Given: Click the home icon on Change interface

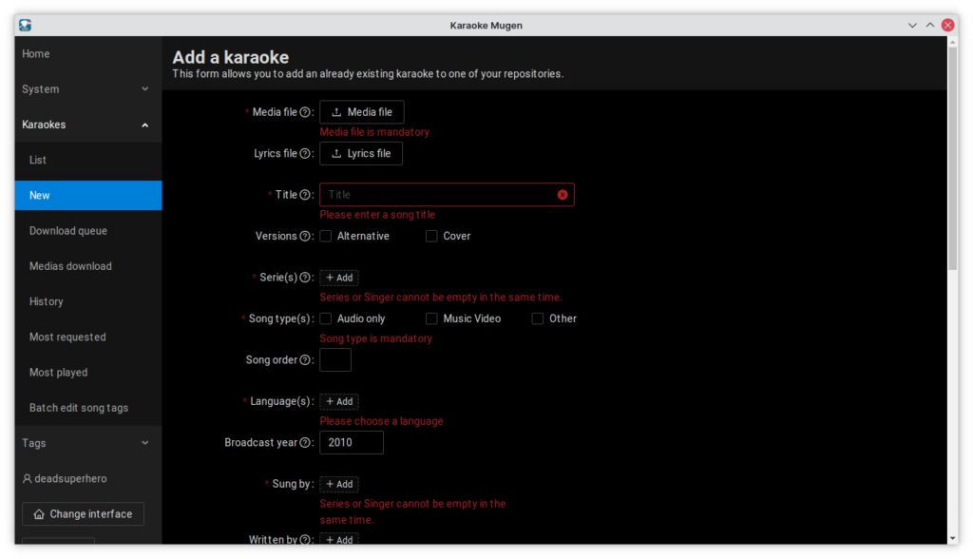Looking at the screenshot, I should tap(39, 514).
